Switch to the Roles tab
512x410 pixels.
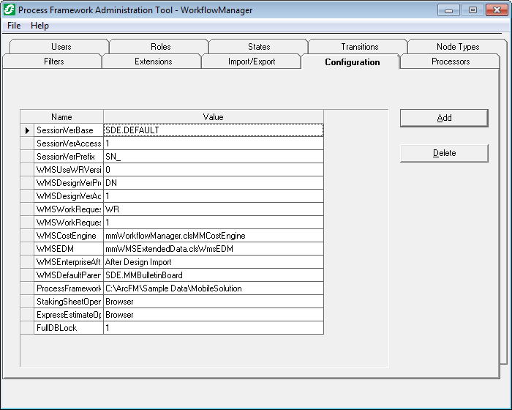160,47
